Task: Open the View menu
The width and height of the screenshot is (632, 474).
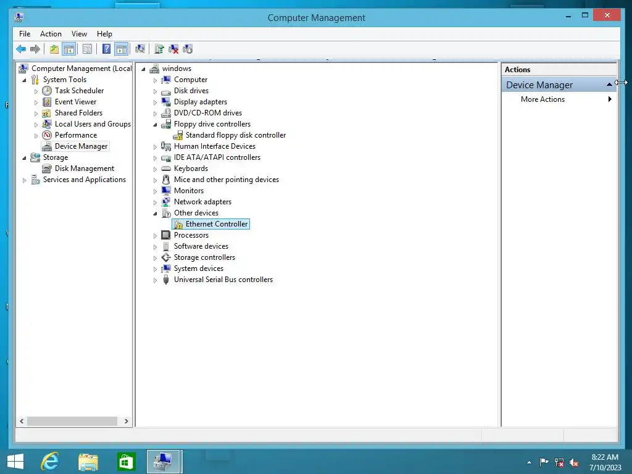Action: coord(79,34)
